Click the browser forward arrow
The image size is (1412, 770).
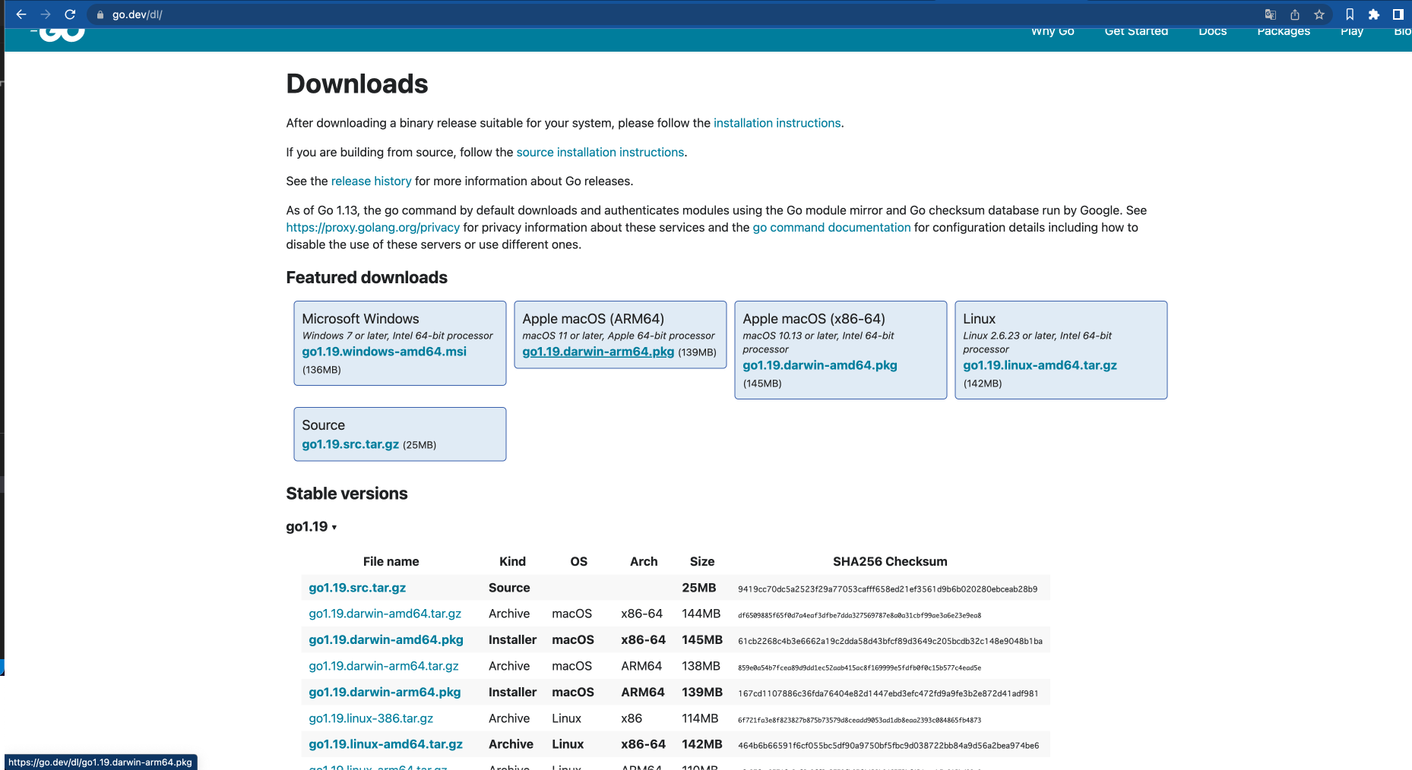coord(46,14)
